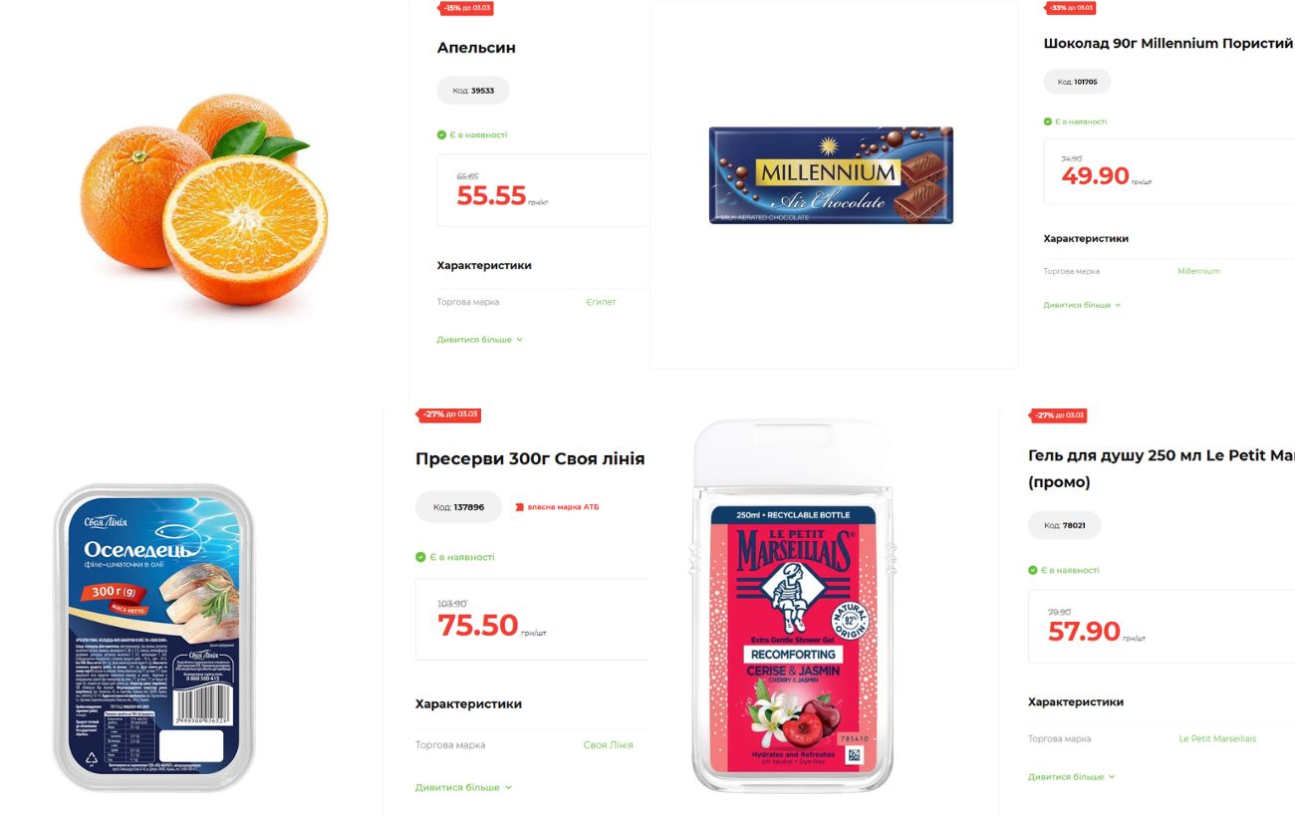Open the Своя Лінія brand link
The height and width of the screenshot is (817, 1295).
point(608,744)
